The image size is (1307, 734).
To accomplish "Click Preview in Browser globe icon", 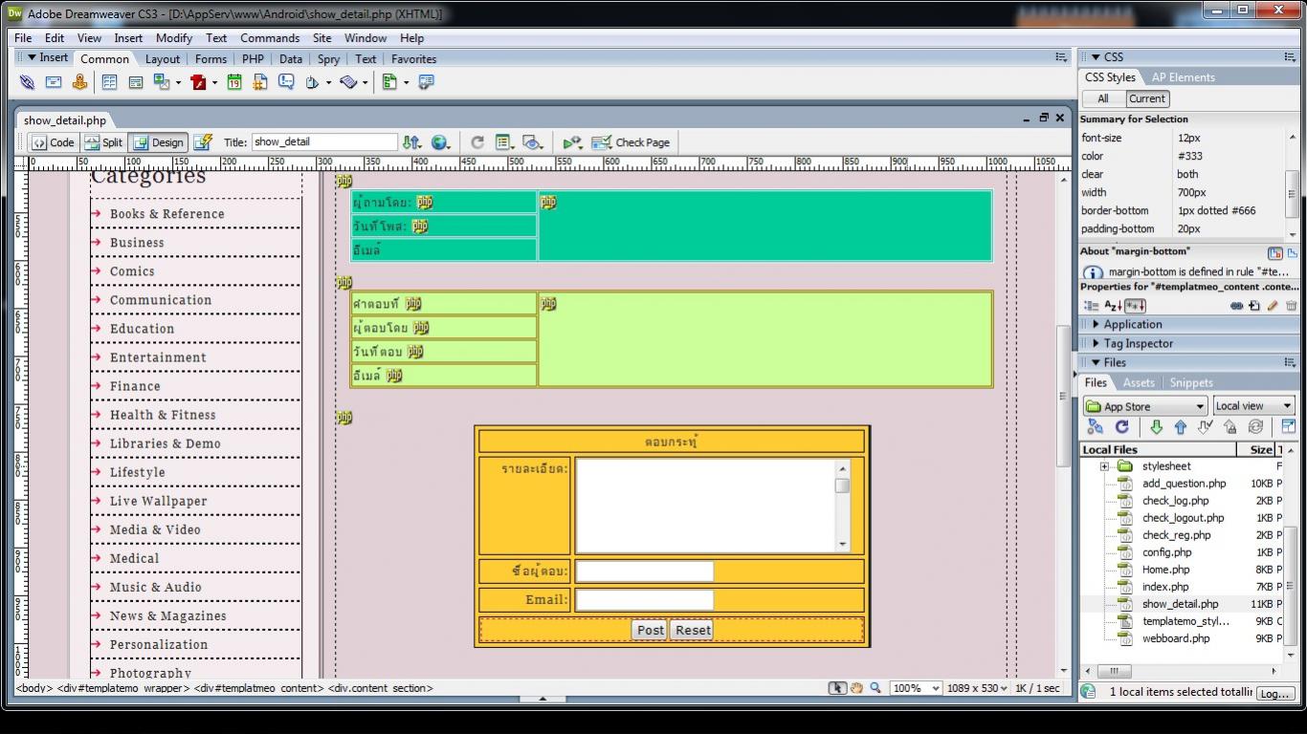I will tap(439, 142).
